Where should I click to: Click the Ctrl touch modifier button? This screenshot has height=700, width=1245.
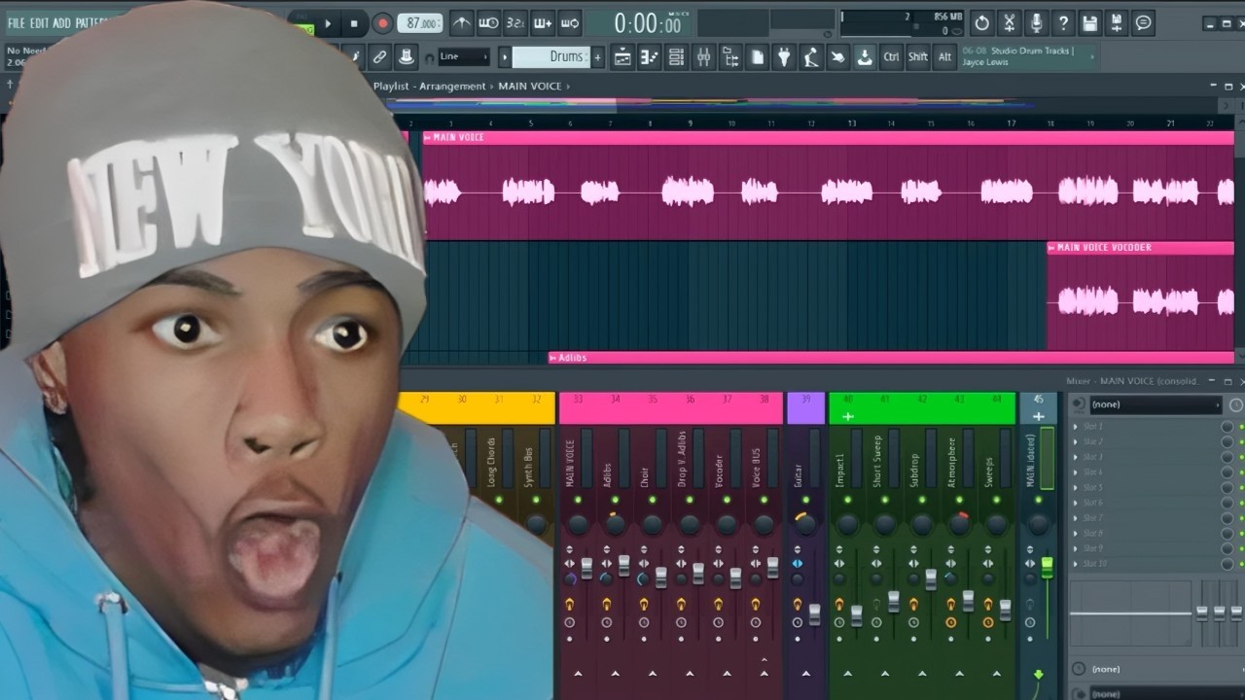(x=891, y=57)
